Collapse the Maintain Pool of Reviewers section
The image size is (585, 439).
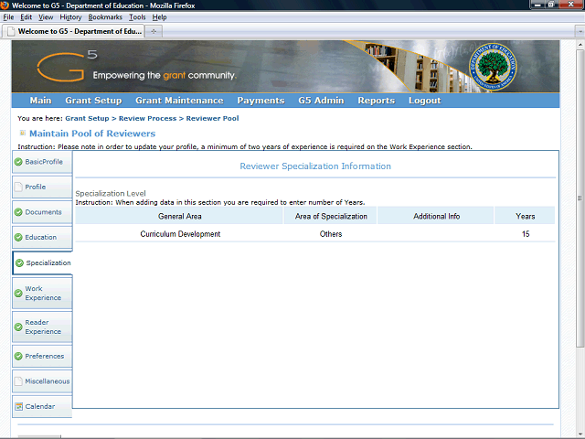(23, 134)
